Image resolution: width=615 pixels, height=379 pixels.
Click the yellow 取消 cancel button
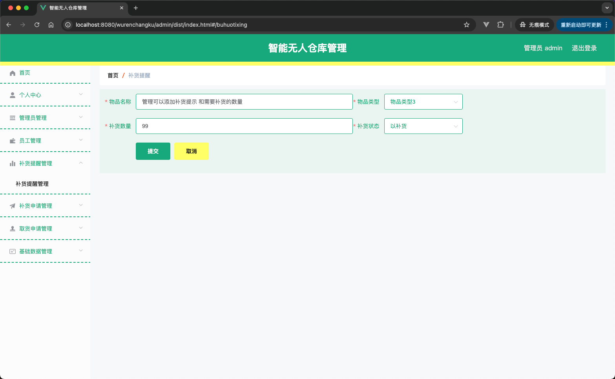pos(192,151)
